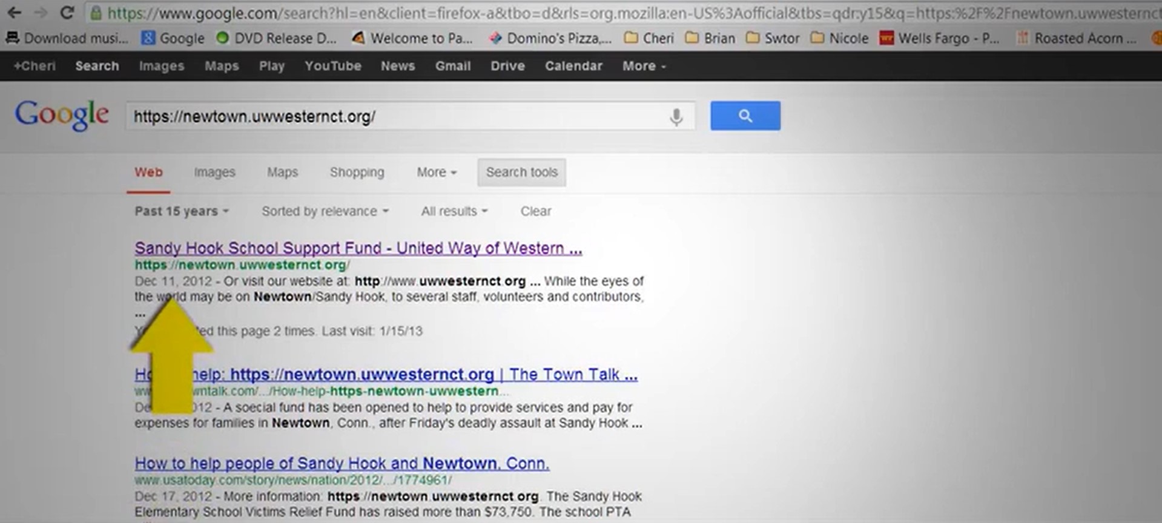The image size is (1162, 523).
Task: Click the green padlock in address bar
Action: [x=96, y=13]
